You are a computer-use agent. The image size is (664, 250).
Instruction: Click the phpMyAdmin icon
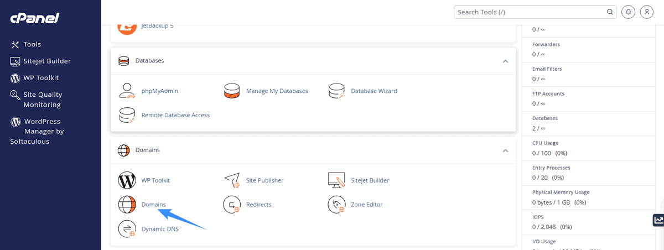coord(127,91)
